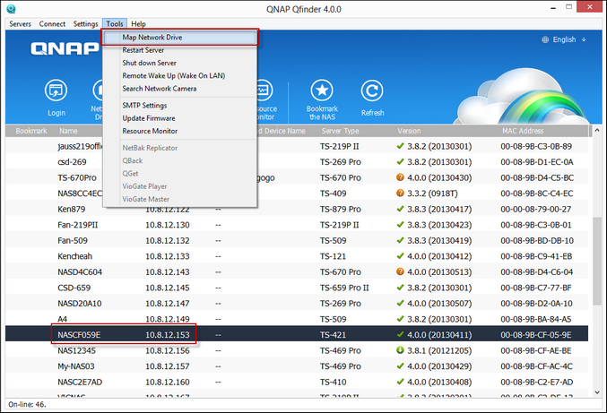Click the orange question status icon for TS-409

pyautogui.click(x=401, y=191)
